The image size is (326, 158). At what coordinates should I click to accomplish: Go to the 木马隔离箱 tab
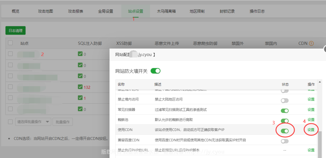[x=166, y=11]
